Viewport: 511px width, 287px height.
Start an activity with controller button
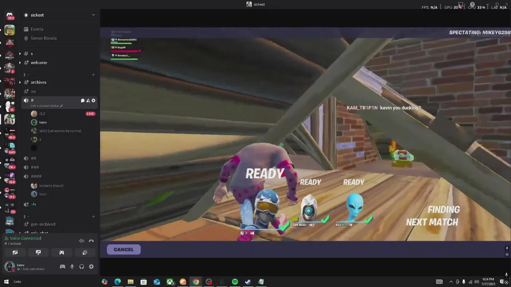(x=61, y=252)
